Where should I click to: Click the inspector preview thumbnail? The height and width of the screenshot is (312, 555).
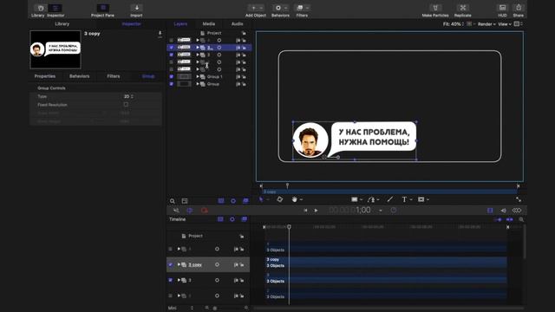coord(55,49)
